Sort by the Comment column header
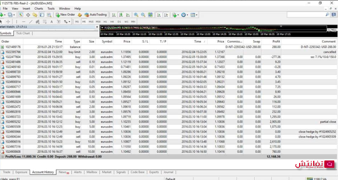Screen dimensions: 338x180 click(x=329, y=41)
